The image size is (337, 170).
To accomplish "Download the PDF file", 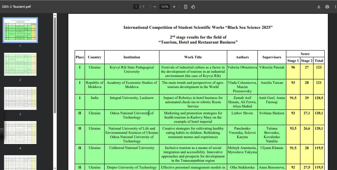I will pos(319,7).
